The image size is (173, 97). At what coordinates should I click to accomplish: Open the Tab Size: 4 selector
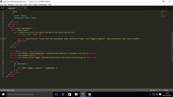point(153,90)
